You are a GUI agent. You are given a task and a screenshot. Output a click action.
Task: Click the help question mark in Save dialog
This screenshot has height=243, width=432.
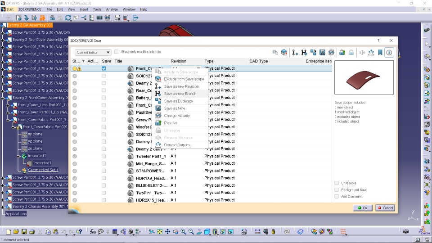(378, 40)
